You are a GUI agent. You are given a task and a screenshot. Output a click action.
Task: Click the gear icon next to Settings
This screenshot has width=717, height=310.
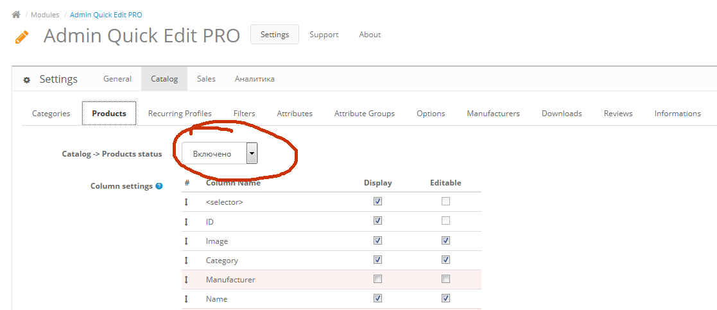tap(26, 80)
